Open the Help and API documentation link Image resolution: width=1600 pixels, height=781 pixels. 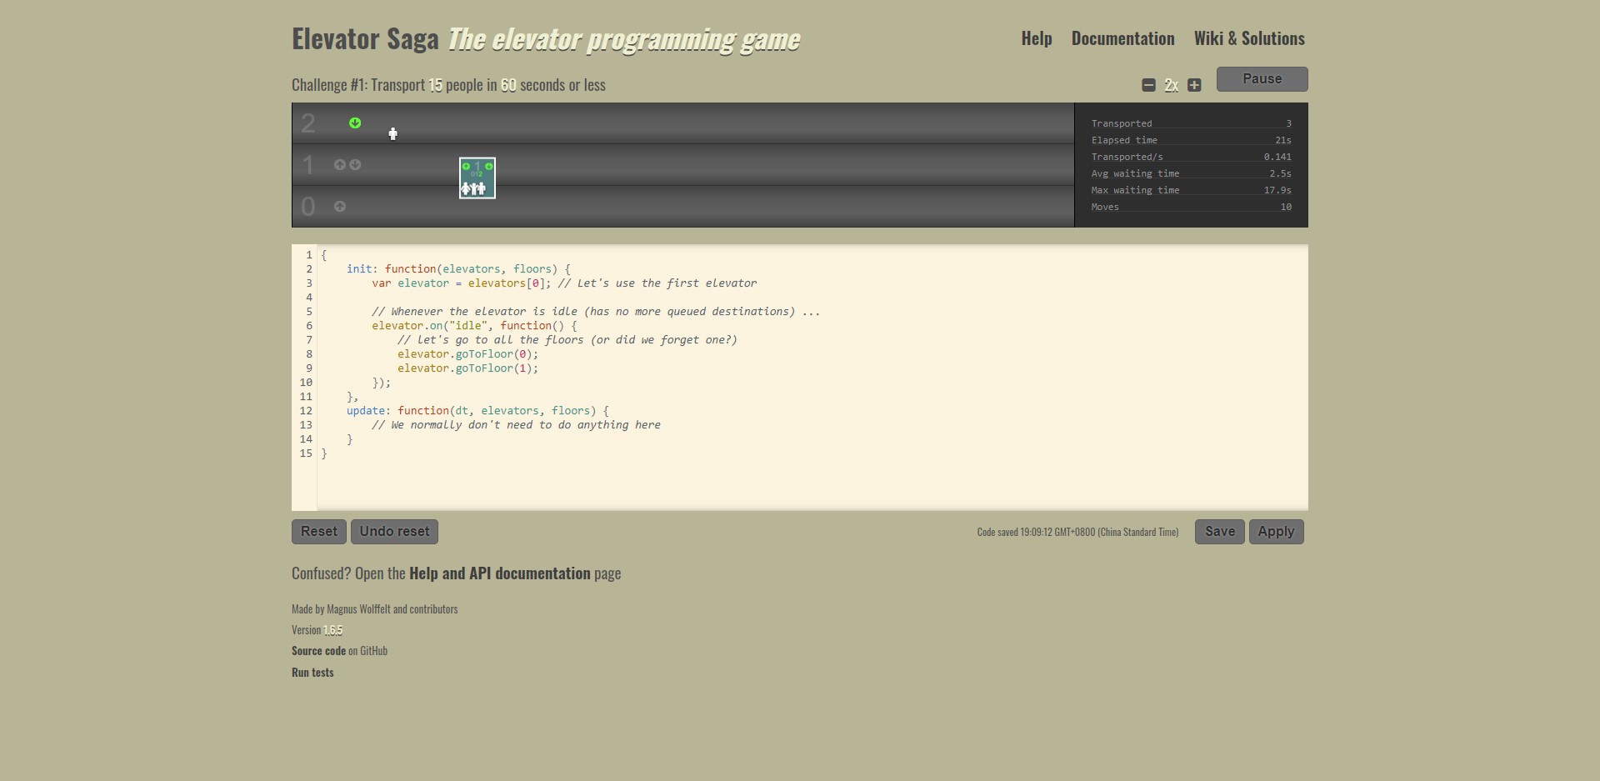point(499,573)
